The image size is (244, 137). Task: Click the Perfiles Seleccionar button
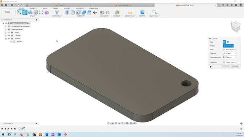pyautogui.click(x=228, y=46)
